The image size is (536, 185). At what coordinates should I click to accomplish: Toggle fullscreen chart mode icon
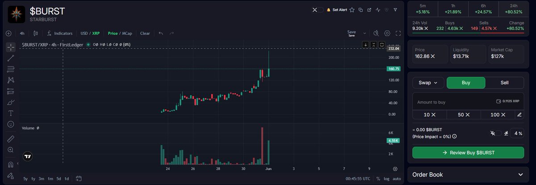[x=398, y=33]
